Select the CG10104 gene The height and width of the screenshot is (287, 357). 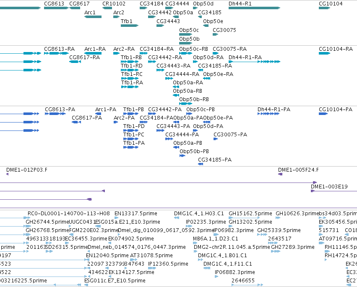pos(324,8)
